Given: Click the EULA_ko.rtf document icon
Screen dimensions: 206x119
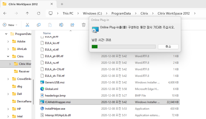Looking at the screenshot, I should click(x=42, y=43).
